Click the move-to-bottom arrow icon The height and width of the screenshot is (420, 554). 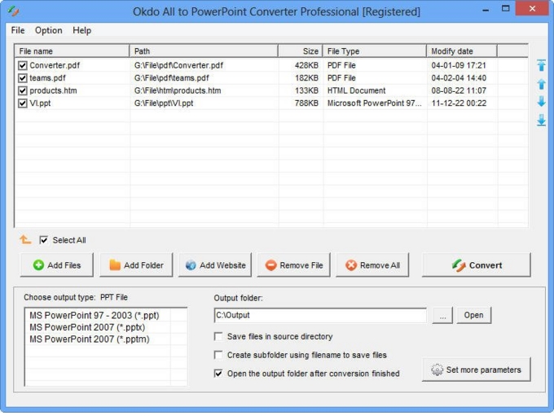541,120
